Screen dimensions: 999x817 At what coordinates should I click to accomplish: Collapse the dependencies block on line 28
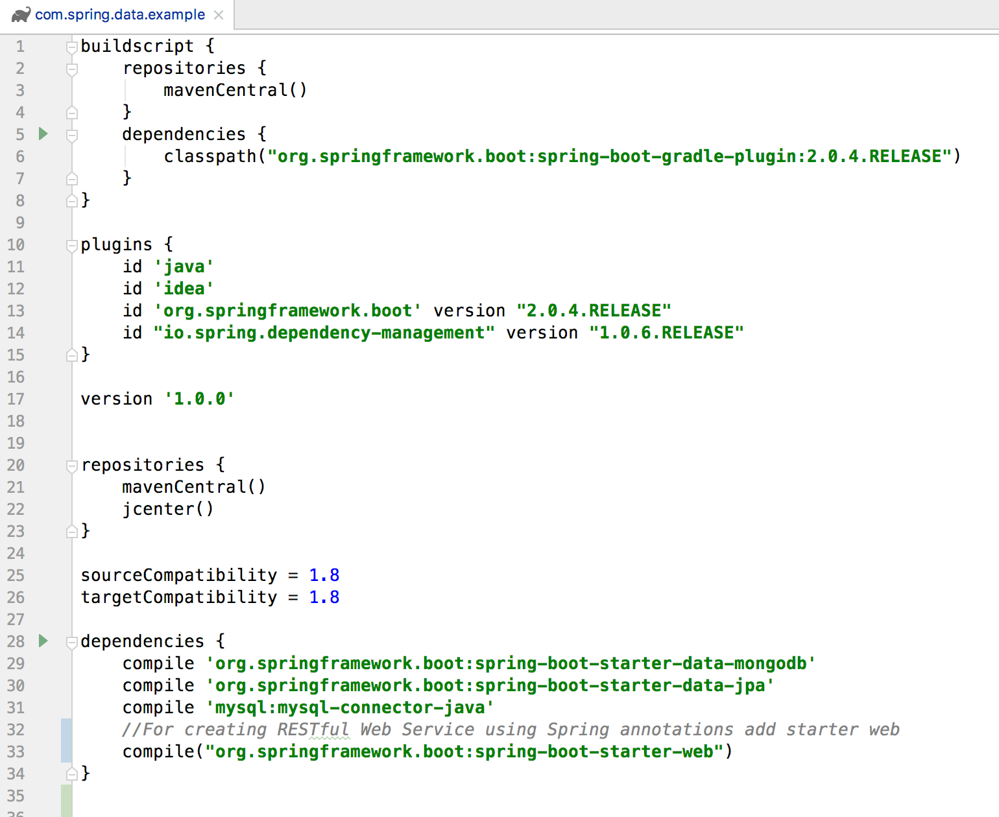(x=72, y=642)
